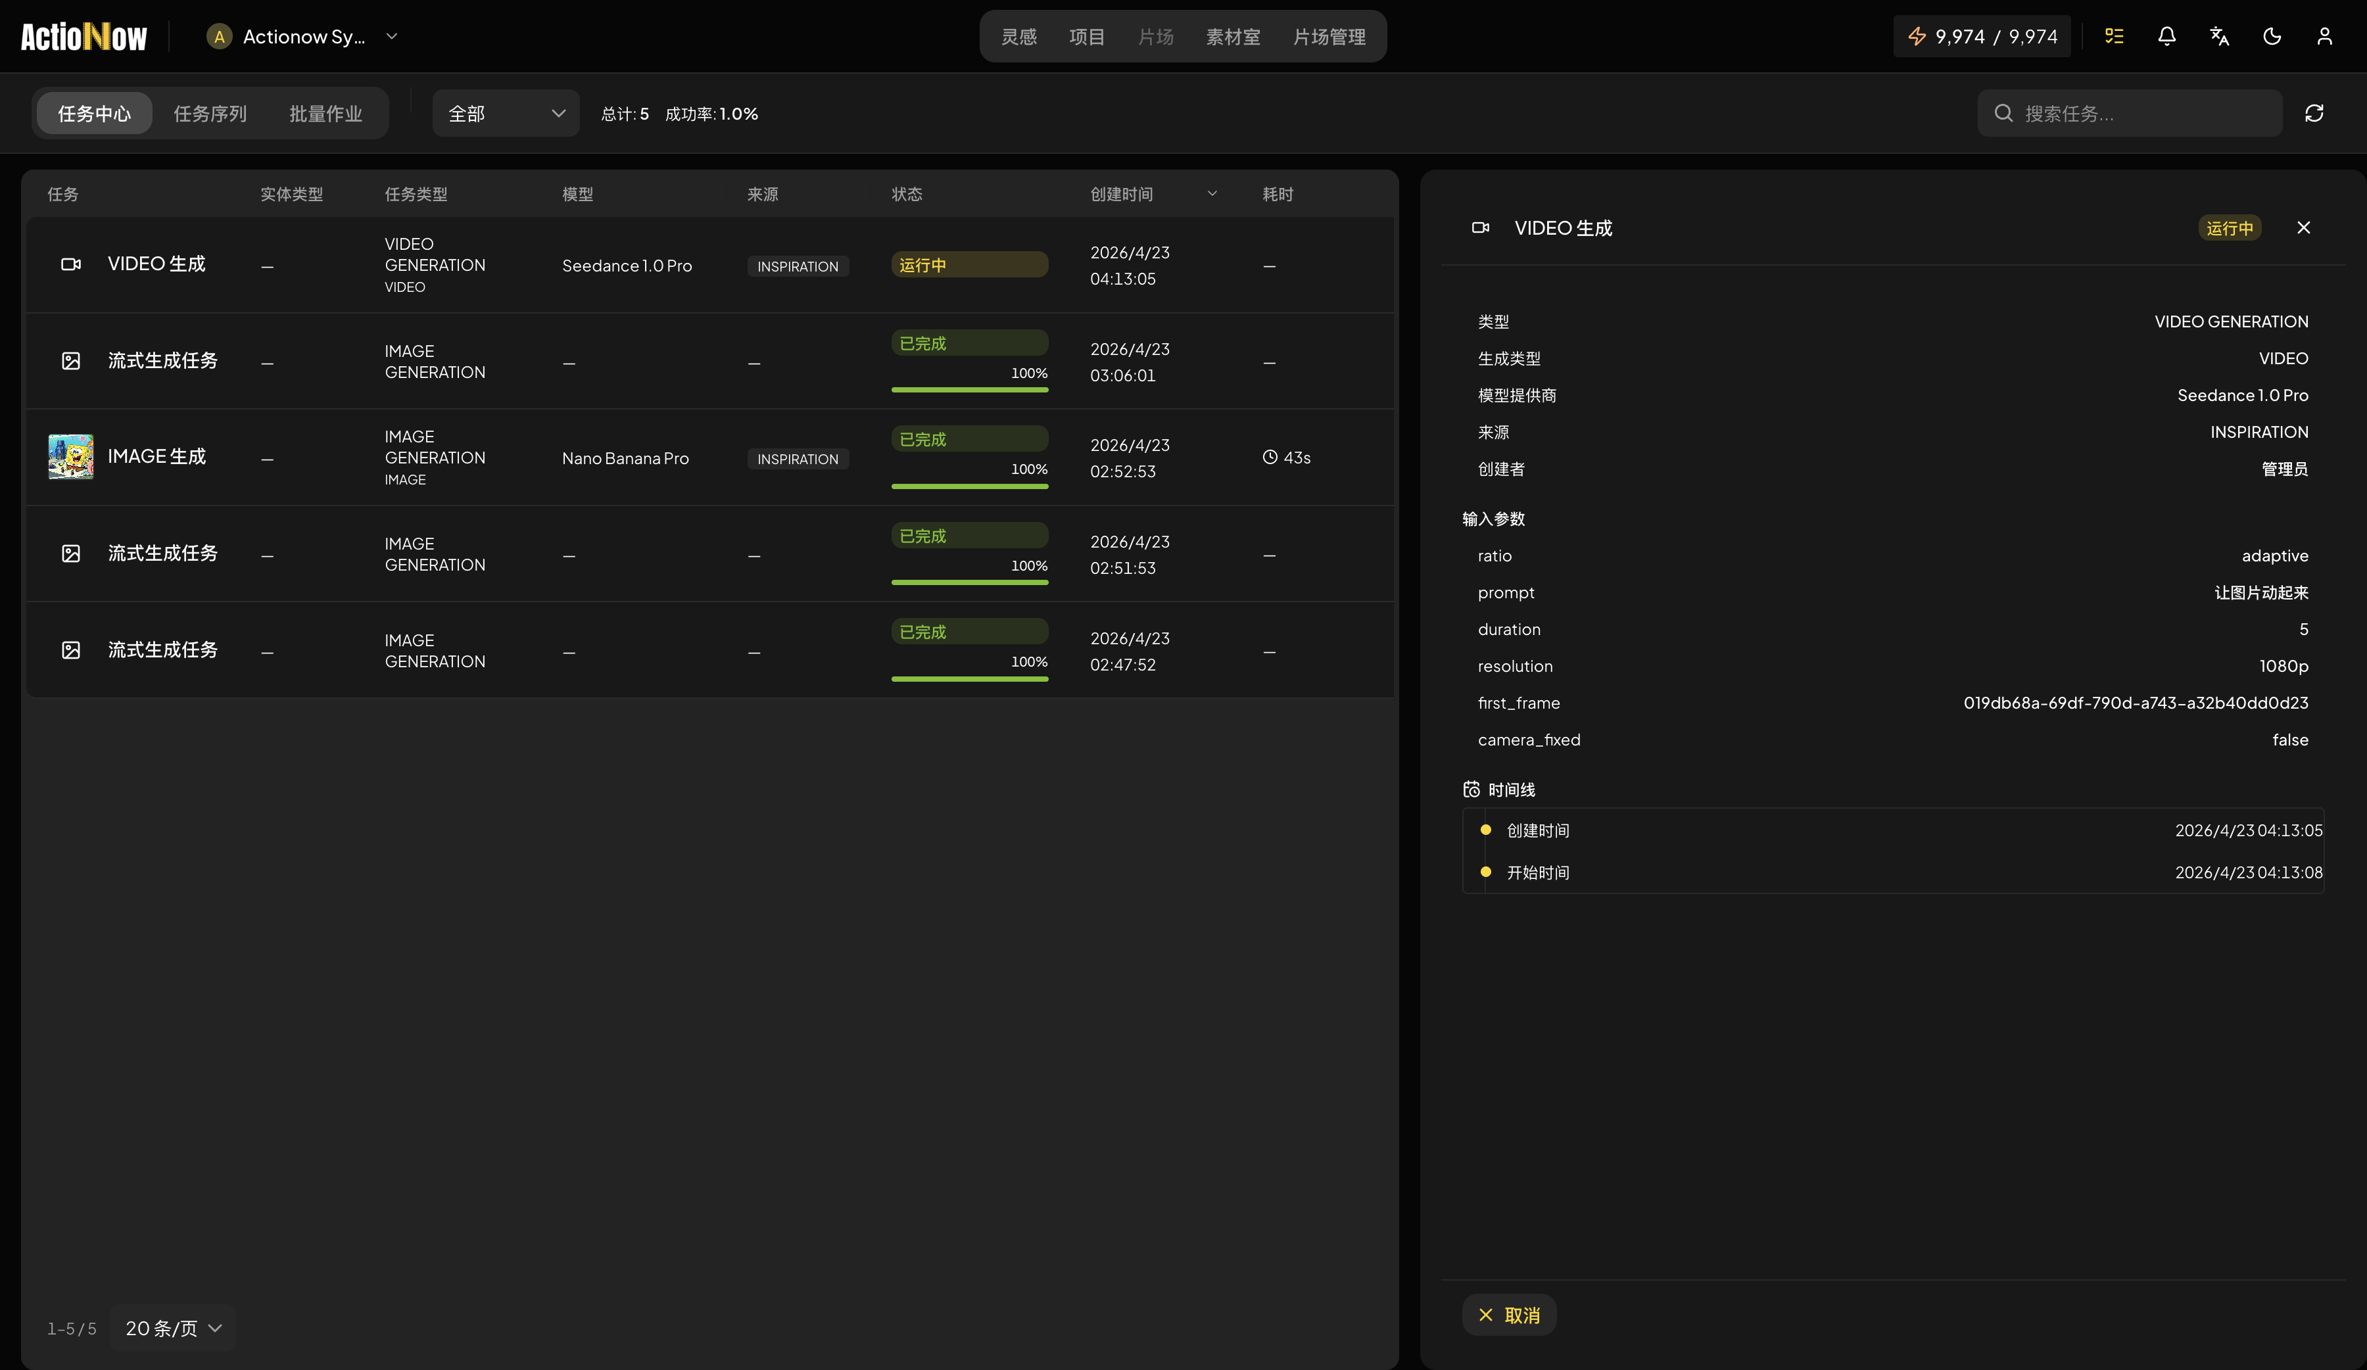Toggle dark mode with the moon icon
The height and width of the screenshot is (1370, 2367).
coord(2271,35)
